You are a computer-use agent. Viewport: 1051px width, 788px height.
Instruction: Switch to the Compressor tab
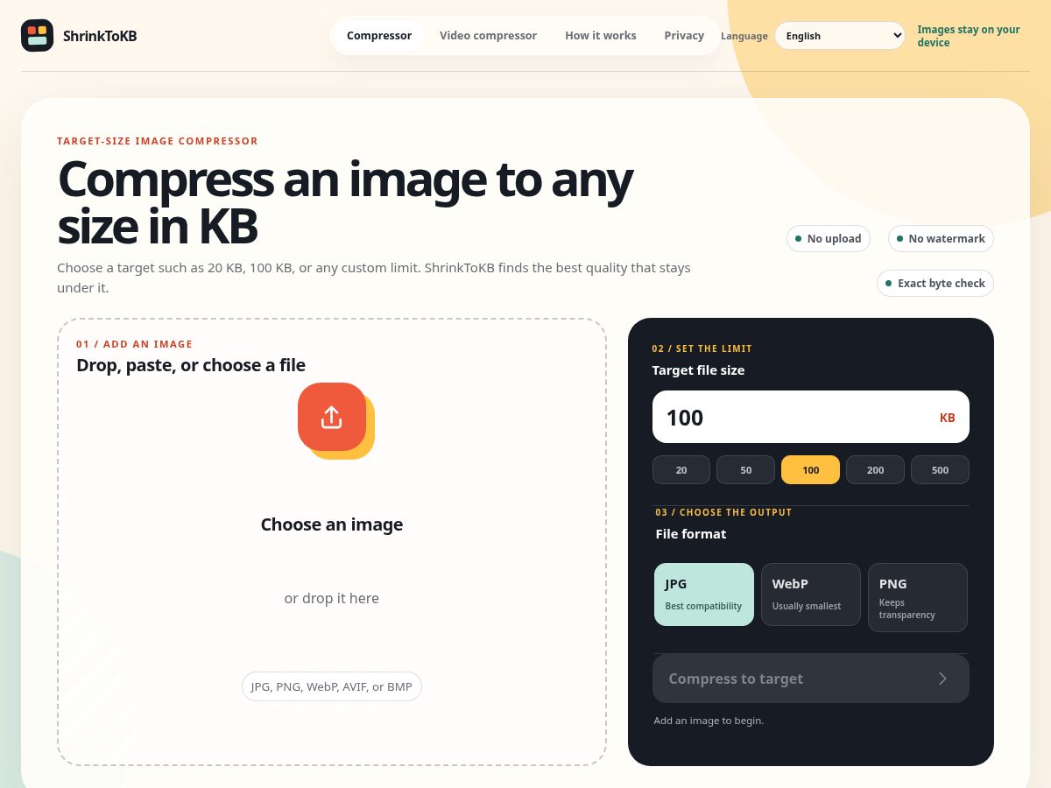tap(379, 36)
